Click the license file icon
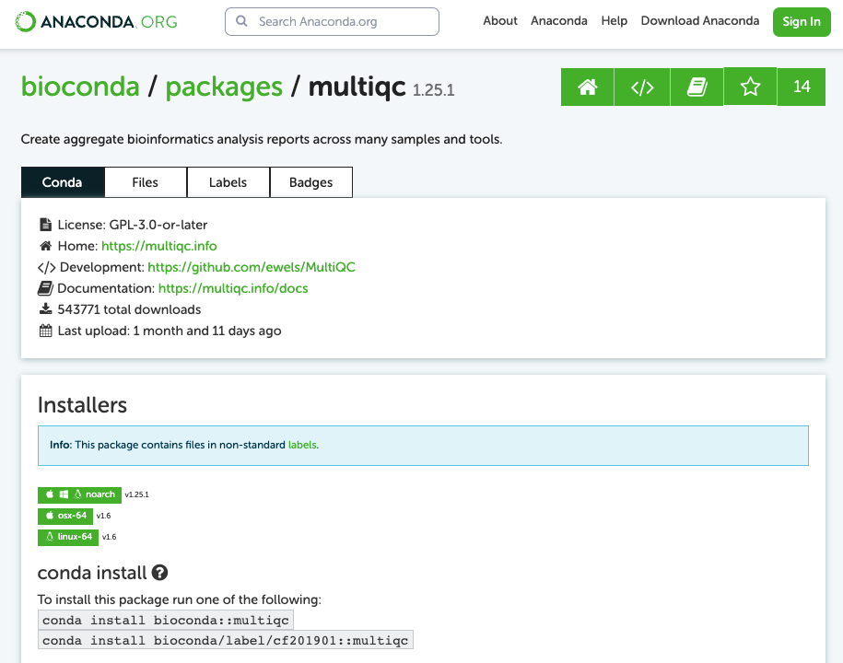 (45, 224)
